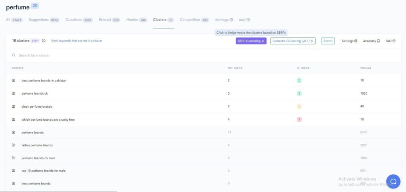Open the Suggestions tab
This screenshot has width=406, height=192.
point(44,20)
